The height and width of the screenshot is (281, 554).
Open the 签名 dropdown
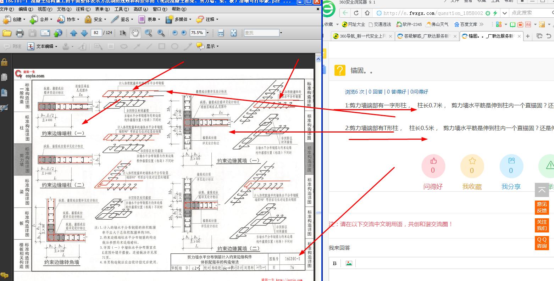(122, 19)
